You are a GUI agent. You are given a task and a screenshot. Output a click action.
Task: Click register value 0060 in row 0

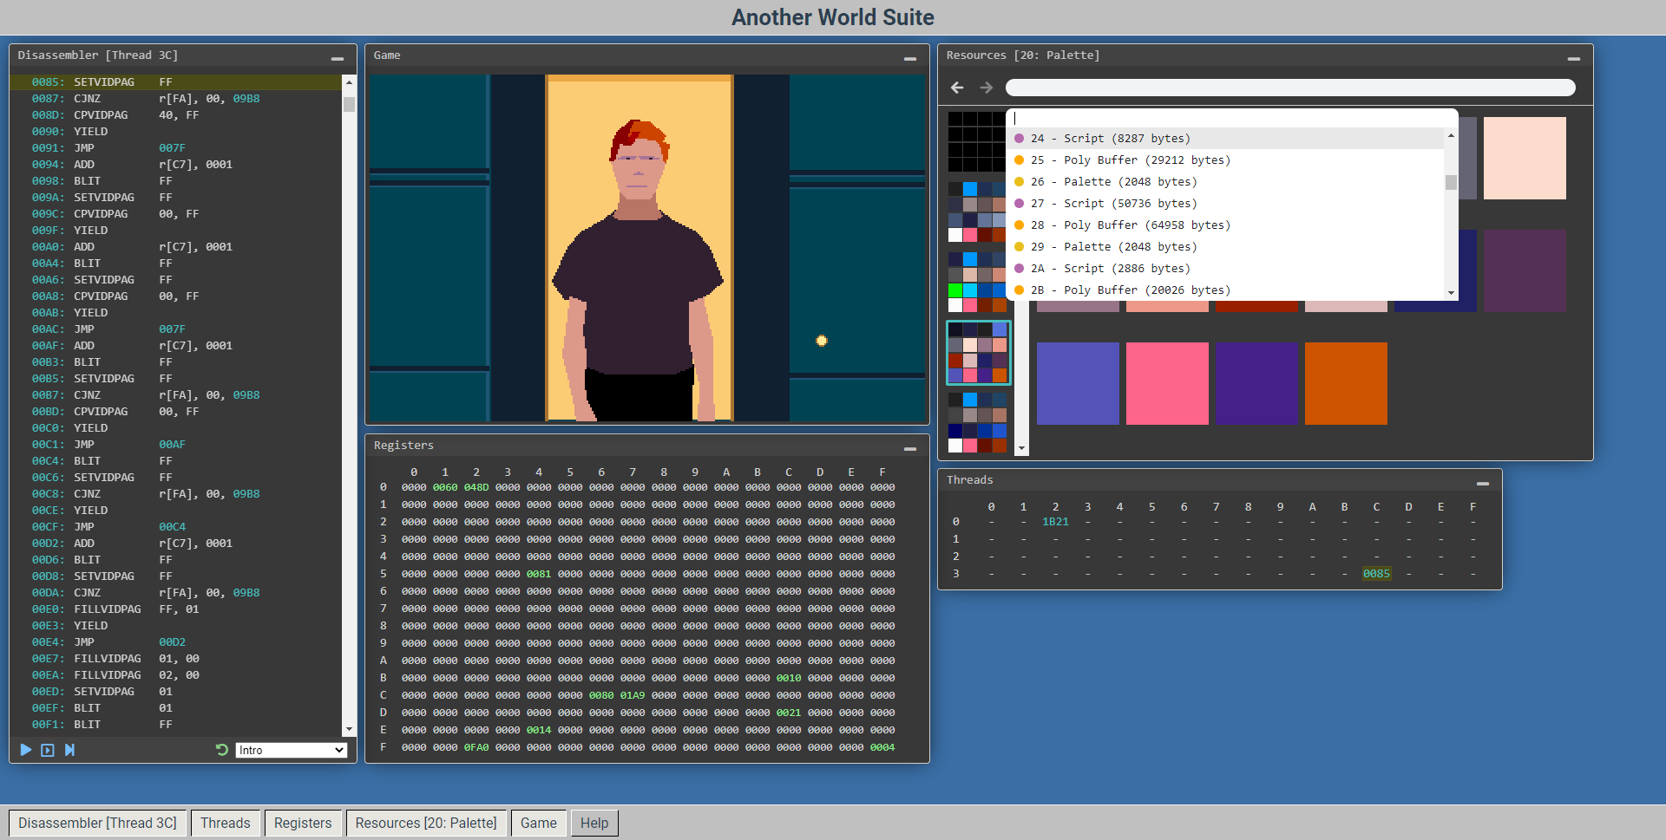coord(445,487)
